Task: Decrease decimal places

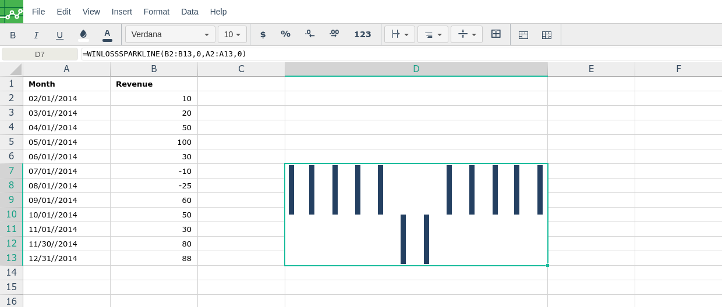Action: [310, 34]
